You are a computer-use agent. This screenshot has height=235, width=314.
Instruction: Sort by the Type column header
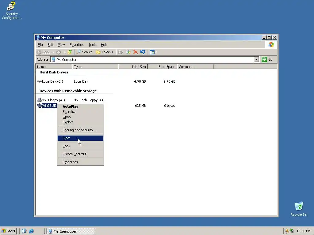pyautogui.click(x=95, y=66)
